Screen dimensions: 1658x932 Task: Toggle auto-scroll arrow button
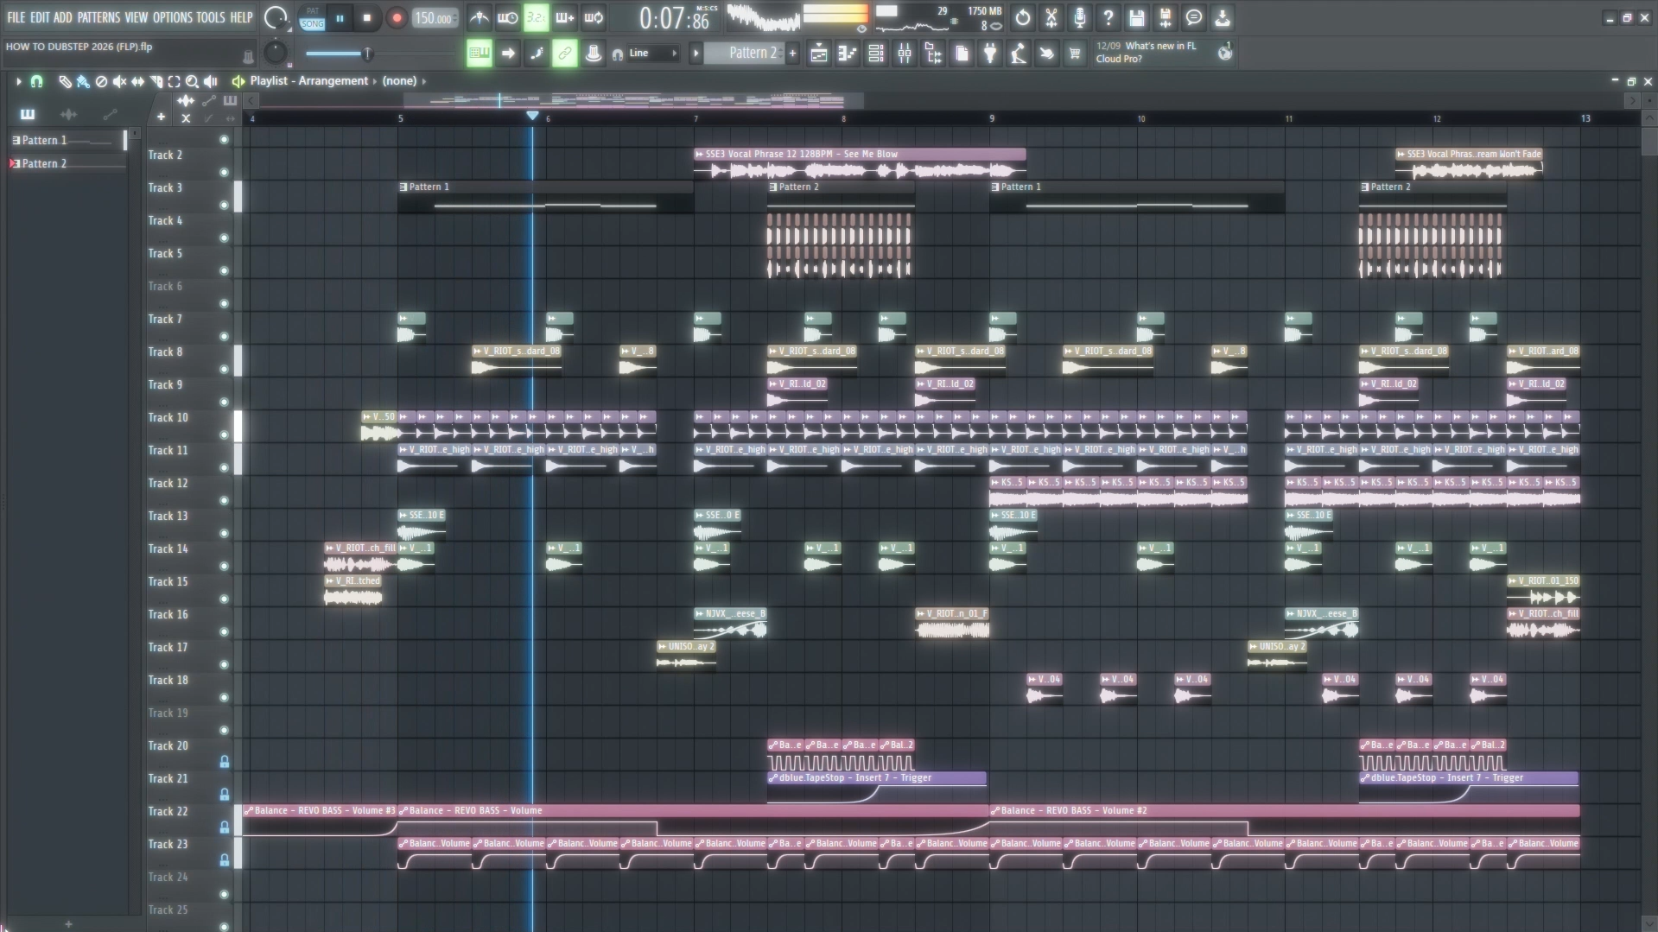[x=508, y=54]
